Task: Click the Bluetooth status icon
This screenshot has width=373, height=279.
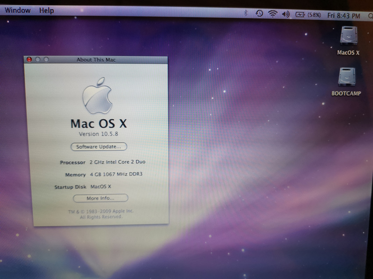Action: (246, 13)
